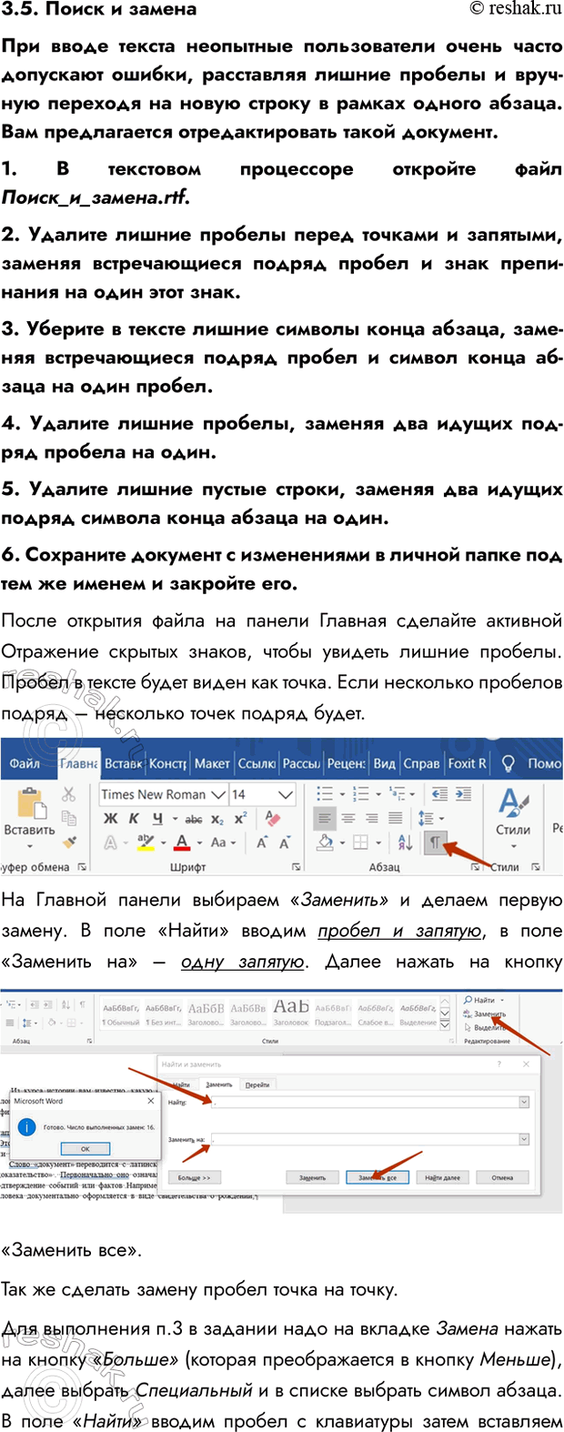
Task: Click OK in the Microsoft Word message
Action: pos(85,1149)
